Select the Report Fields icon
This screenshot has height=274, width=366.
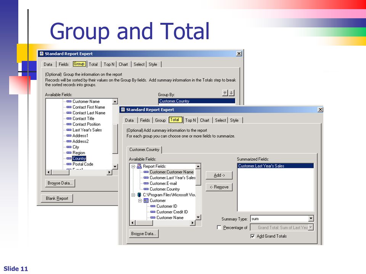click(140, 166)
